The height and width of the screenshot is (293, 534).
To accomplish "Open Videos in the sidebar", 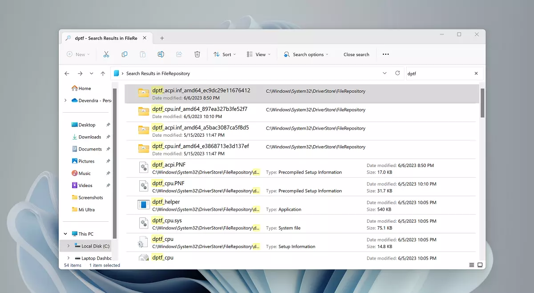I will pyautogui.click(x=85, y=185).
